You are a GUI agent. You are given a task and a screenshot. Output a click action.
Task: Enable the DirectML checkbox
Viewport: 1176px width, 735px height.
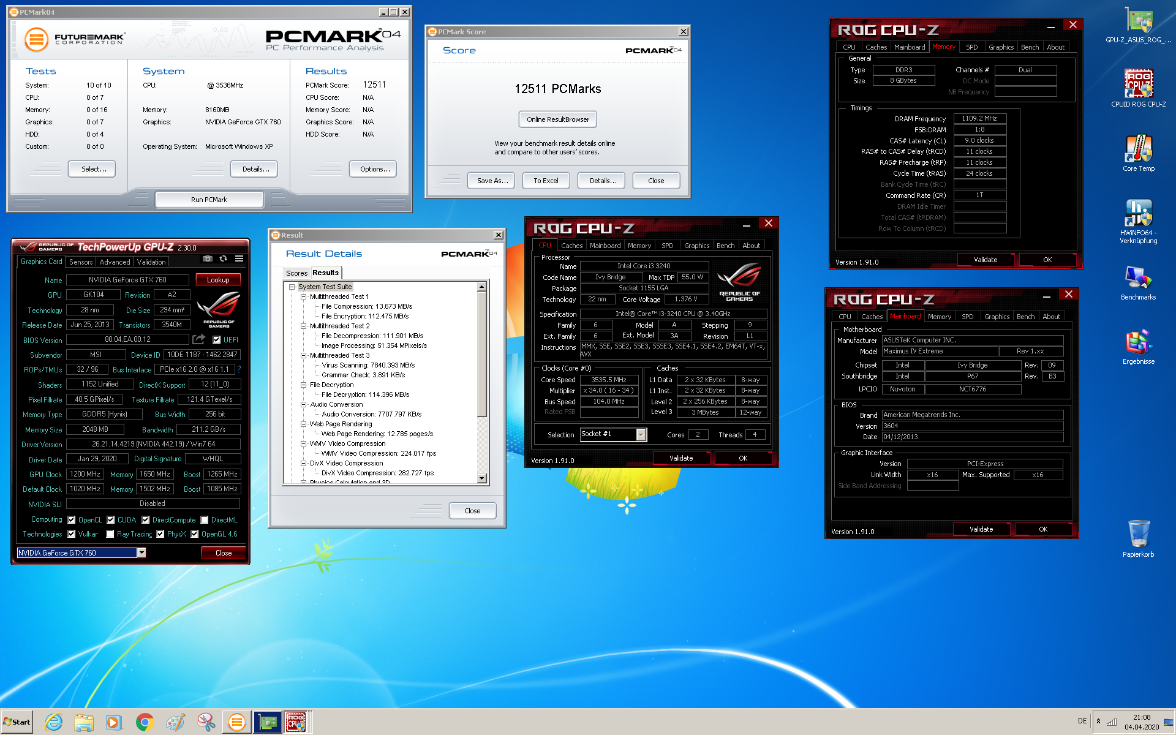205,520
